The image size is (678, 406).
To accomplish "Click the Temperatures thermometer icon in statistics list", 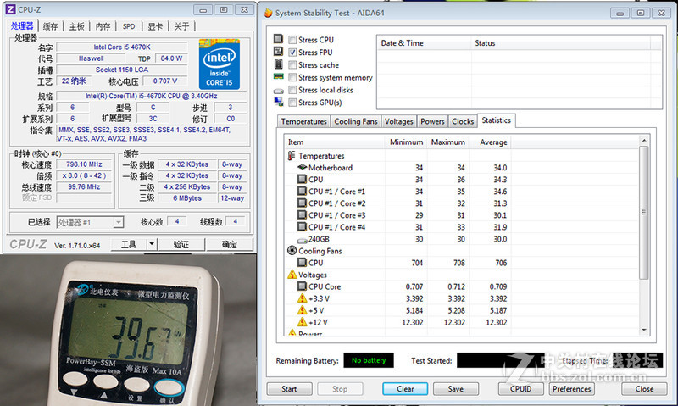I will [292, 156].
